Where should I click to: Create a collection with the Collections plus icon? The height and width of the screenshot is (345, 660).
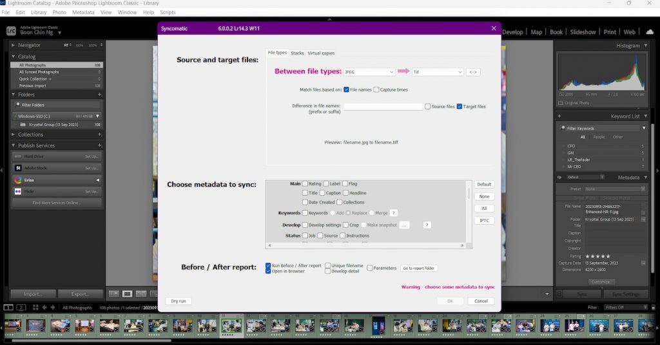click(100, 135)
